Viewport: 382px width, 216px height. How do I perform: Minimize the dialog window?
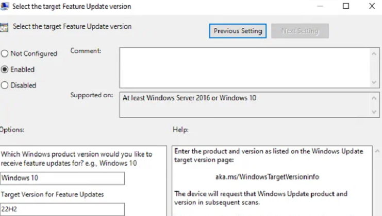pos(320,6)
